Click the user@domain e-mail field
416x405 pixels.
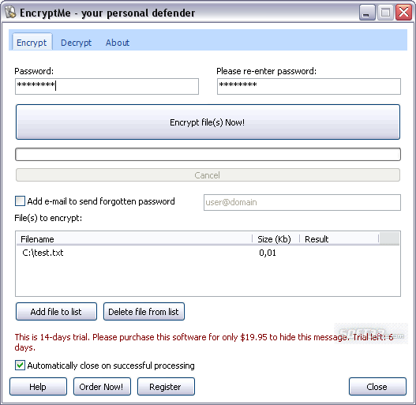[302, 202]
